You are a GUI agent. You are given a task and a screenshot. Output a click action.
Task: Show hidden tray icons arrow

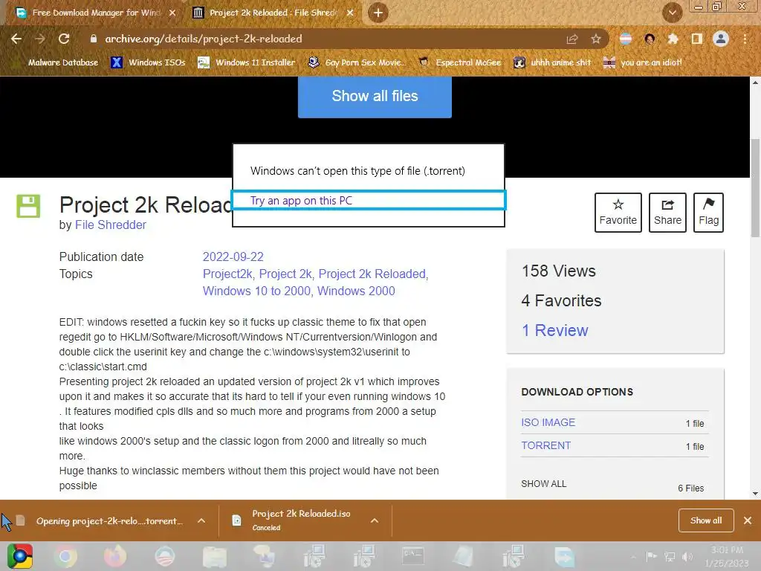633,557
